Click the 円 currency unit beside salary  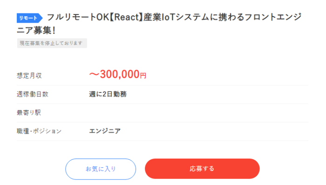point(143,75)
